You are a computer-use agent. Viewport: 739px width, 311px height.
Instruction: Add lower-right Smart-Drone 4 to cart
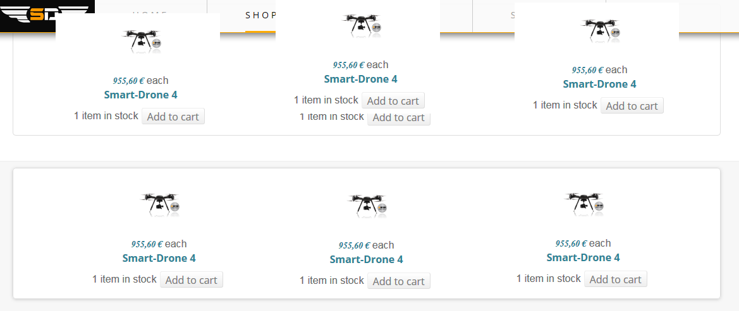coord(616,279)
